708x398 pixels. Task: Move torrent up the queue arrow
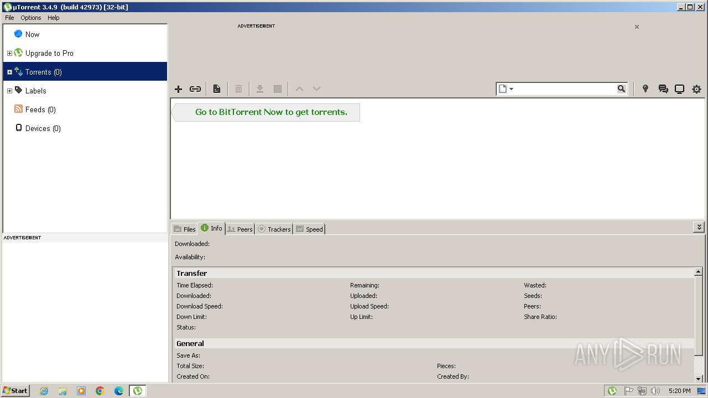(299, 89)
